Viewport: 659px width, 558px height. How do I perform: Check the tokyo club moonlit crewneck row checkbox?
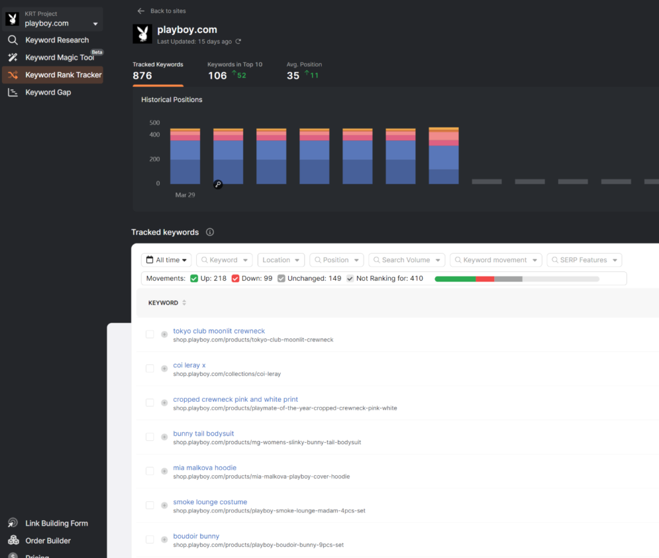[149, 334]
